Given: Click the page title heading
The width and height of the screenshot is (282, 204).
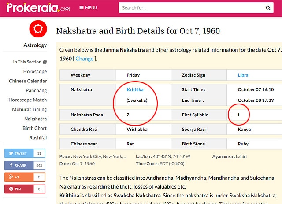Looking at the screenshot, I should coord(138,31).
